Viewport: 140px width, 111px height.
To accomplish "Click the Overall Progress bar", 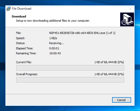I will [x=70, y=80].
